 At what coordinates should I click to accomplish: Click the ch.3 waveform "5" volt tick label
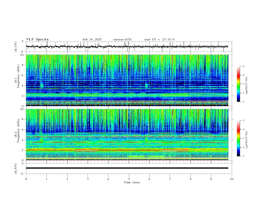[23, 164]
